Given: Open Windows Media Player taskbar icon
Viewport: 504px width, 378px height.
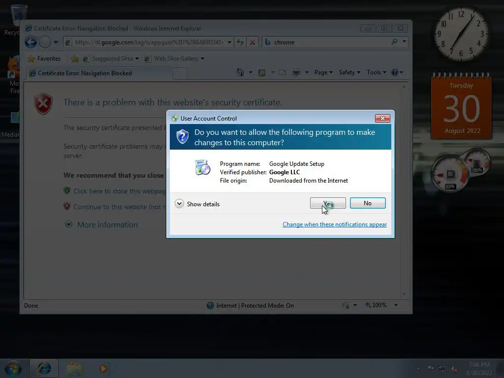Looking at the screenshot, I should coord(103,369).
